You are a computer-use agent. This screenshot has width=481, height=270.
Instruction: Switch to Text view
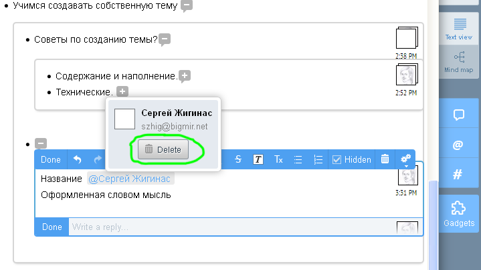pos(459,29)
